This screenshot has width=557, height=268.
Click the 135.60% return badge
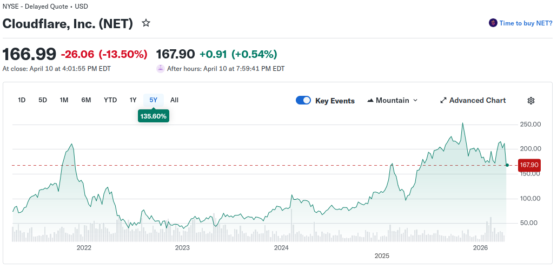154,116
